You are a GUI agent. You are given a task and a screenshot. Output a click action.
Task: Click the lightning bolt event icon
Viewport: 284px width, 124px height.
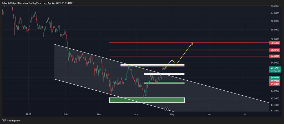coord(167,109)
